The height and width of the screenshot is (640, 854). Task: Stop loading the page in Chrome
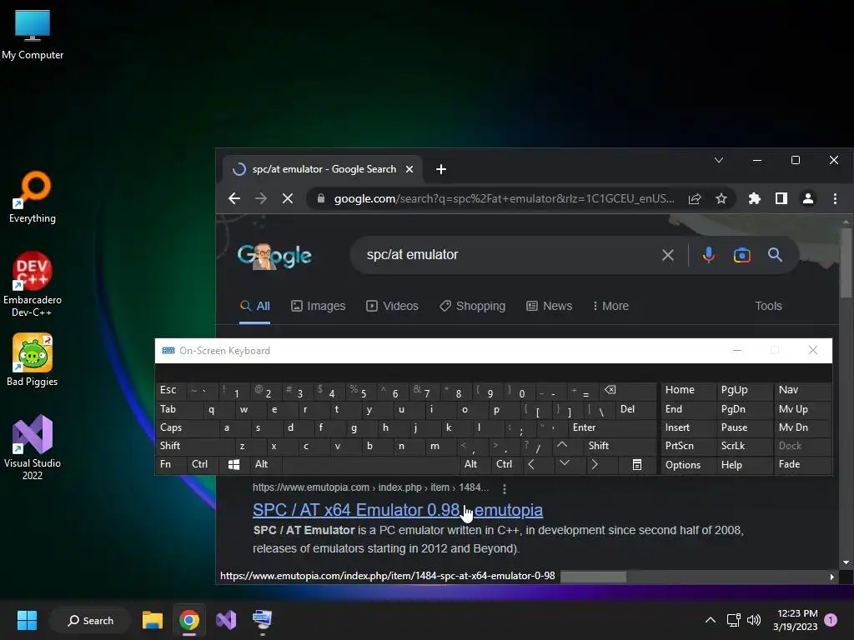tap(288, 198)
